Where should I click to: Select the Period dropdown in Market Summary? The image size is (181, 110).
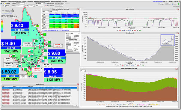tap(45, 11)
